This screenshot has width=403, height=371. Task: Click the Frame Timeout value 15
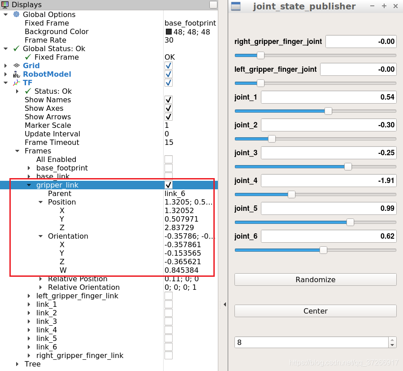[169, 142]
